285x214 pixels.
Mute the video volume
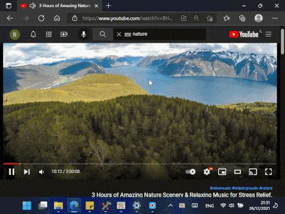tap(42, 172)
